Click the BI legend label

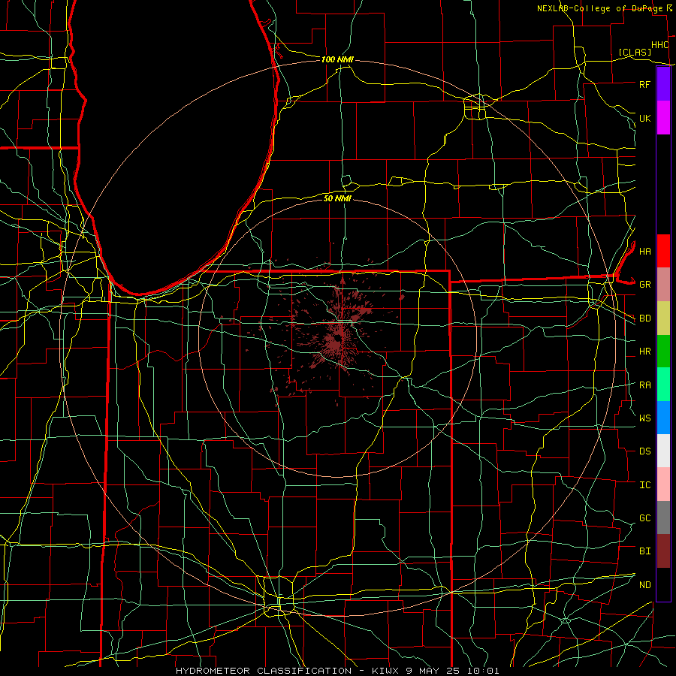click(644, 551)
